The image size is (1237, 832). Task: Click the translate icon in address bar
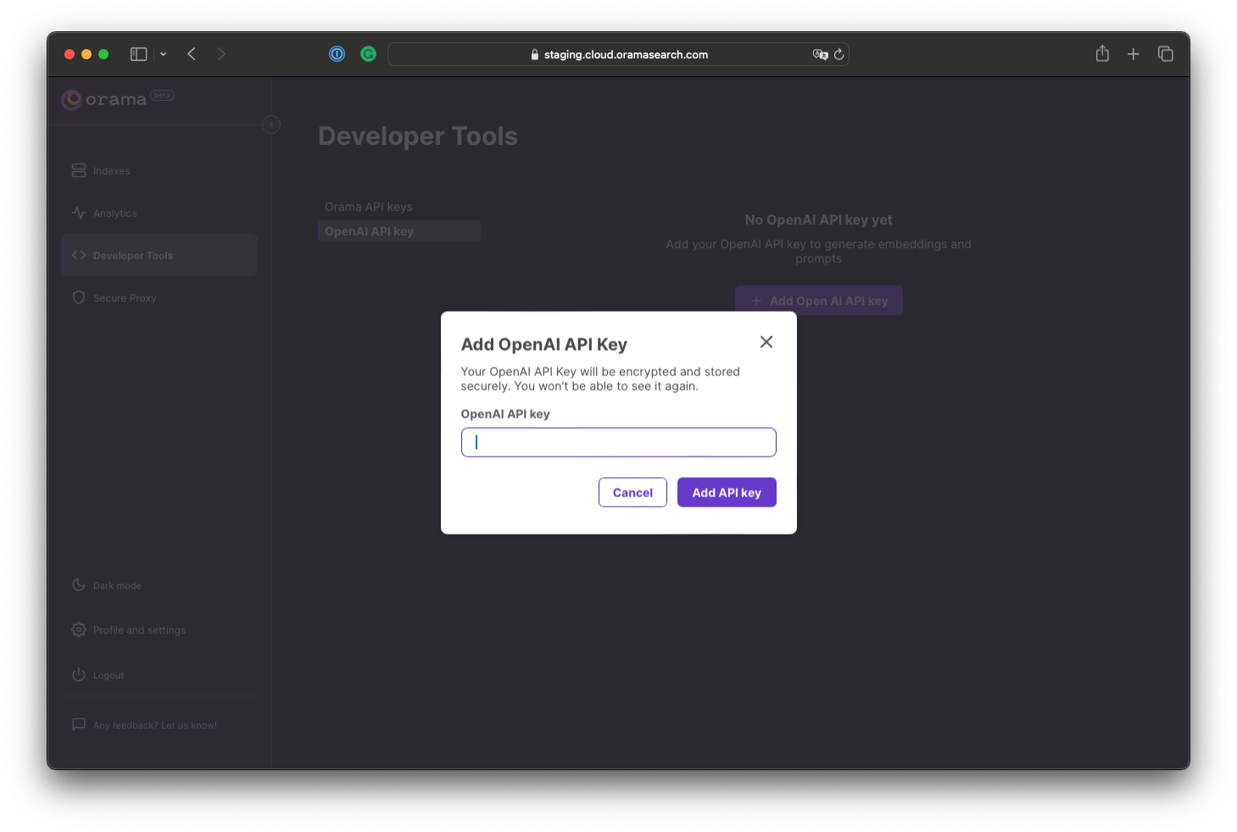(820, 54)
